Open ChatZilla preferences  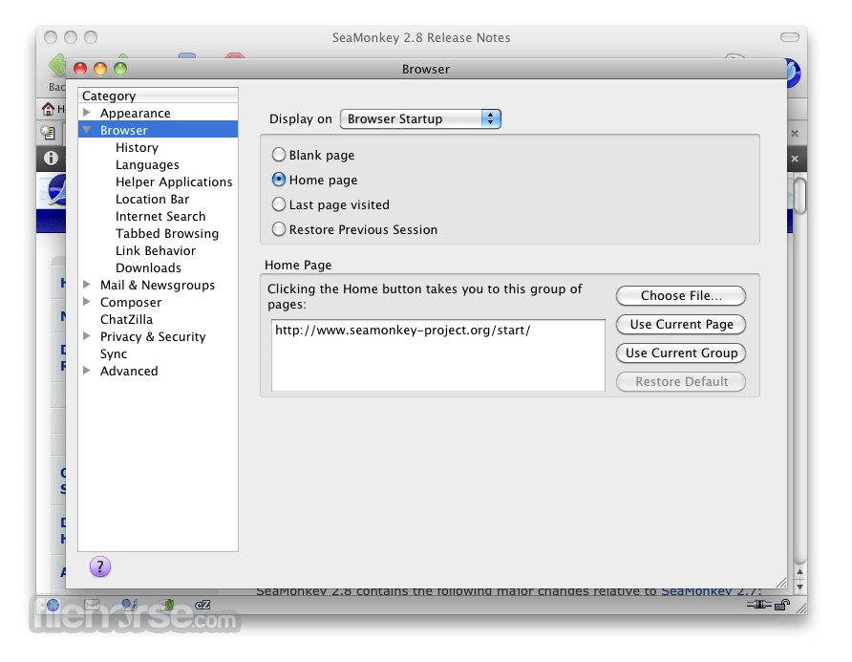pos(127,320)
